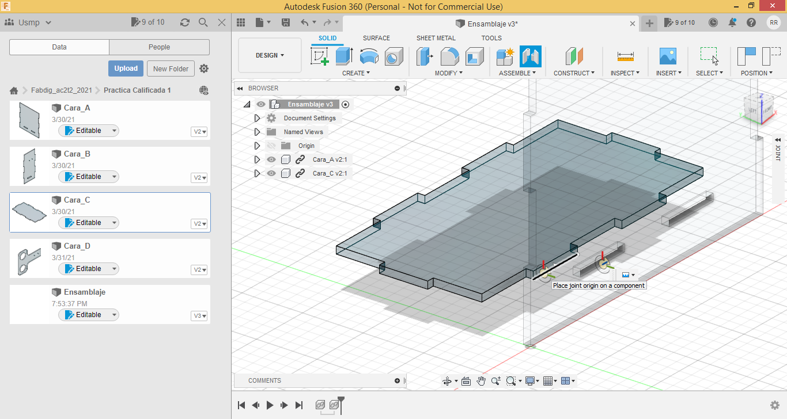Hide the Cara_A v2:1 component

click(271, 159)
